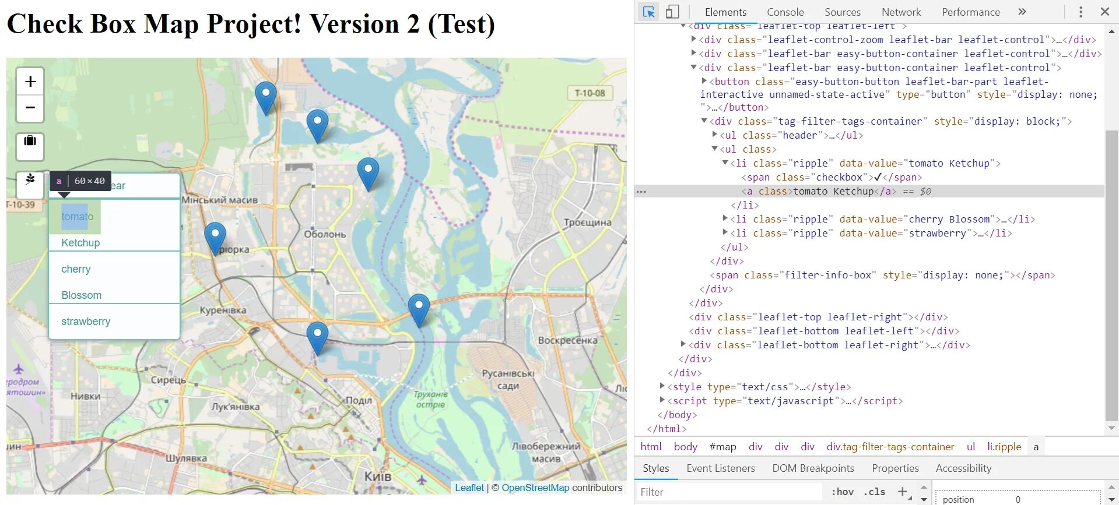Select the northernmost blue map marker

pos(266,98)
